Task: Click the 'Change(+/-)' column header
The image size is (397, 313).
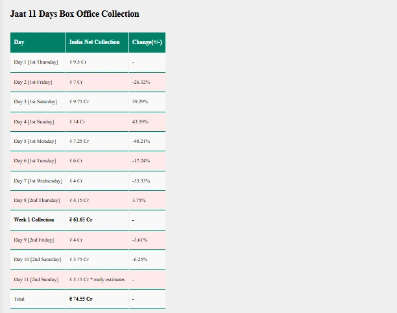Action: [x=147, y=42]
